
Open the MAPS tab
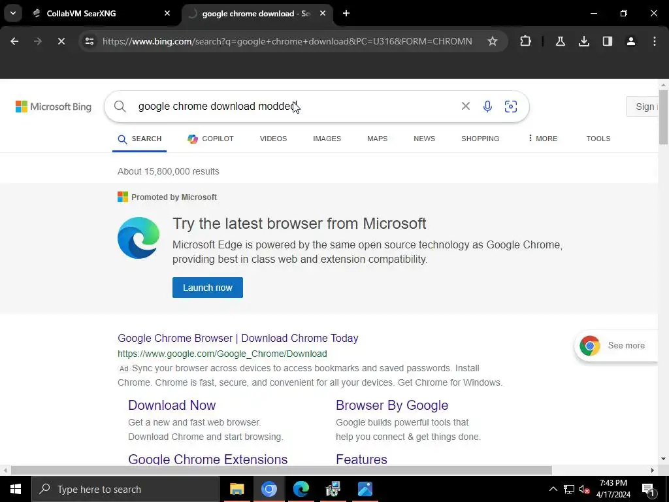point(377,139)
